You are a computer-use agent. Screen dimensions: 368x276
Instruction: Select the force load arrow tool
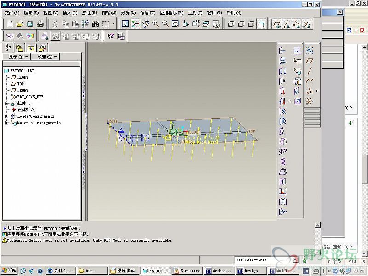282,51
